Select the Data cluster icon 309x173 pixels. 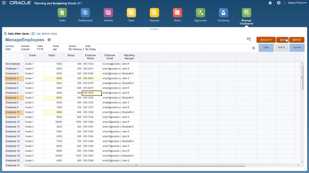[131, 12]
